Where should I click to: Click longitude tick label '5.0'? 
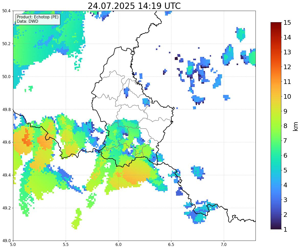[x=13, y=245]
